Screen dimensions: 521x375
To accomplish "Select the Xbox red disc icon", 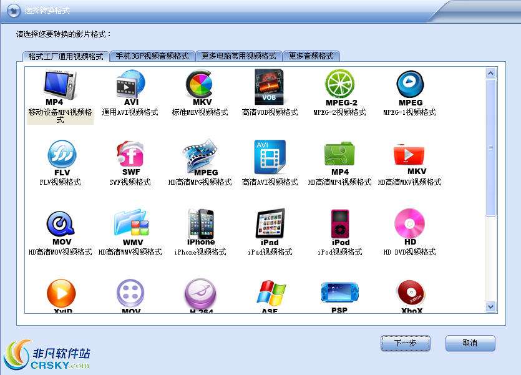I will click(411, 296).
